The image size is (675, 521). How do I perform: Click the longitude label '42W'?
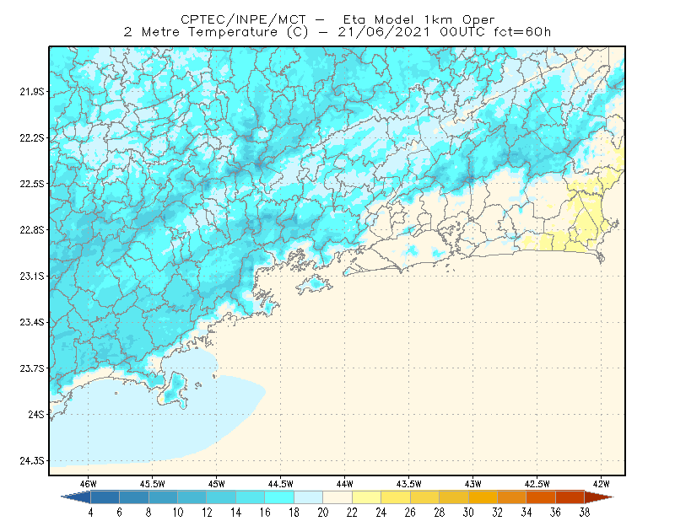tap(602, 484)
